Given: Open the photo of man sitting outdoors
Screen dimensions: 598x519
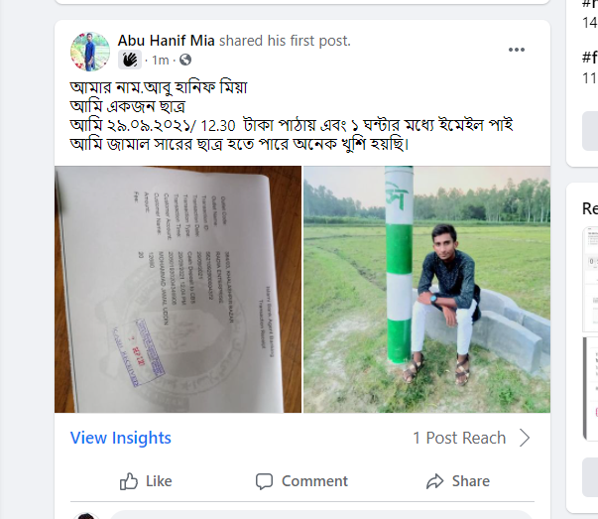Looking at the screenshot, I should tap(426, 289).
